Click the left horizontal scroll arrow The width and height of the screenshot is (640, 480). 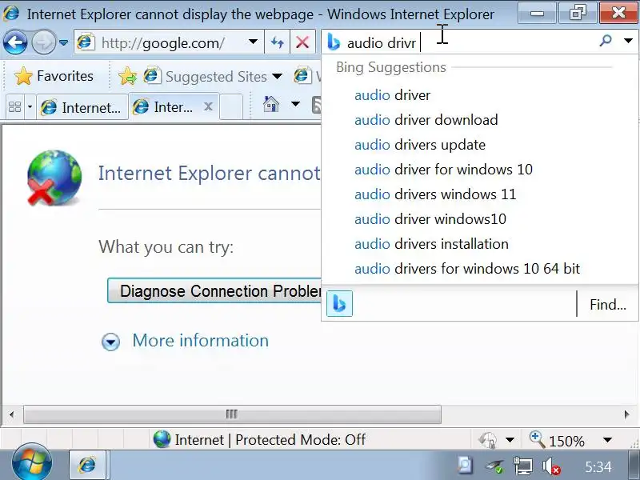[x=11, y=414]
